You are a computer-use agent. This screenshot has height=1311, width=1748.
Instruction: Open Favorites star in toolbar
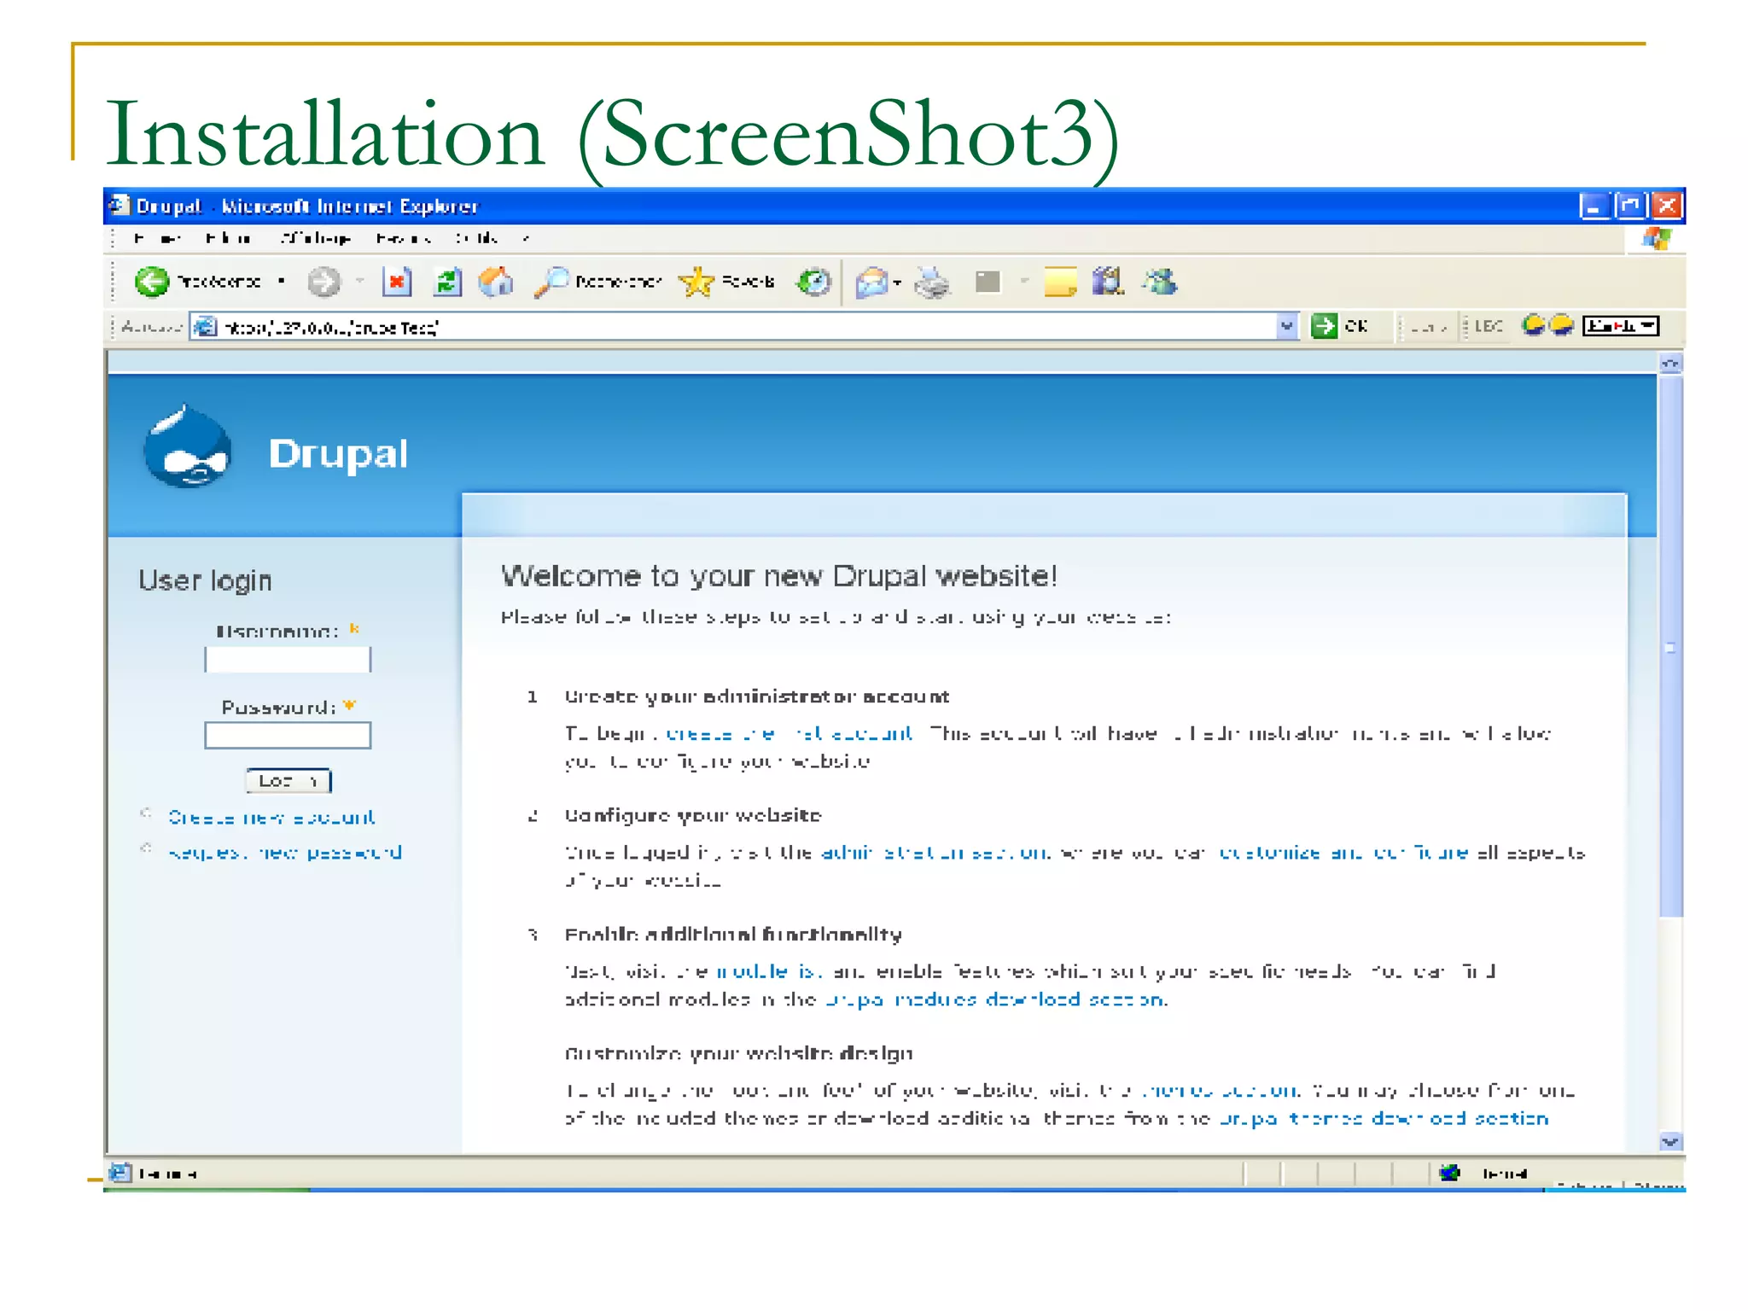click(697, 282)
